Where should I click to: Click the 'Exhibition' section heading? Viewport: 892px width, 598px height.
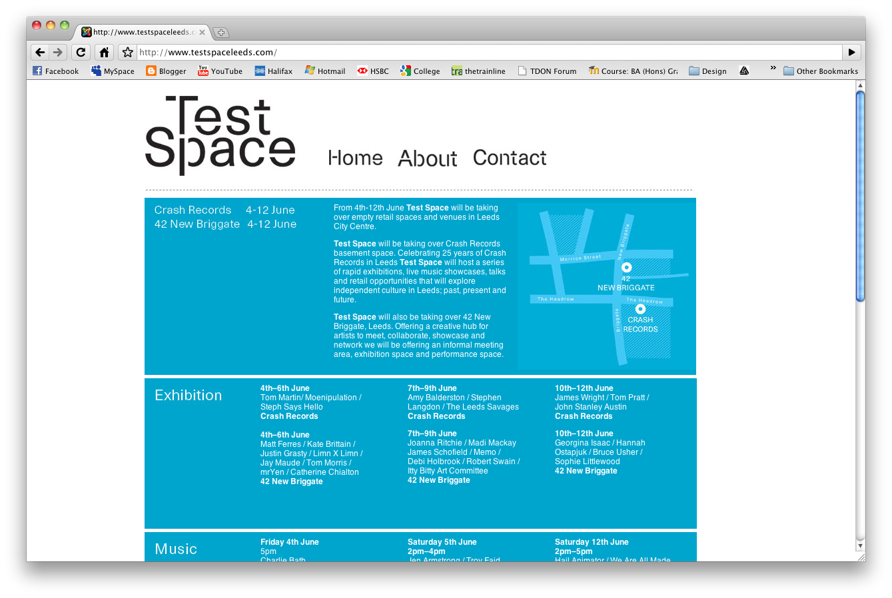tap(189, 396)
